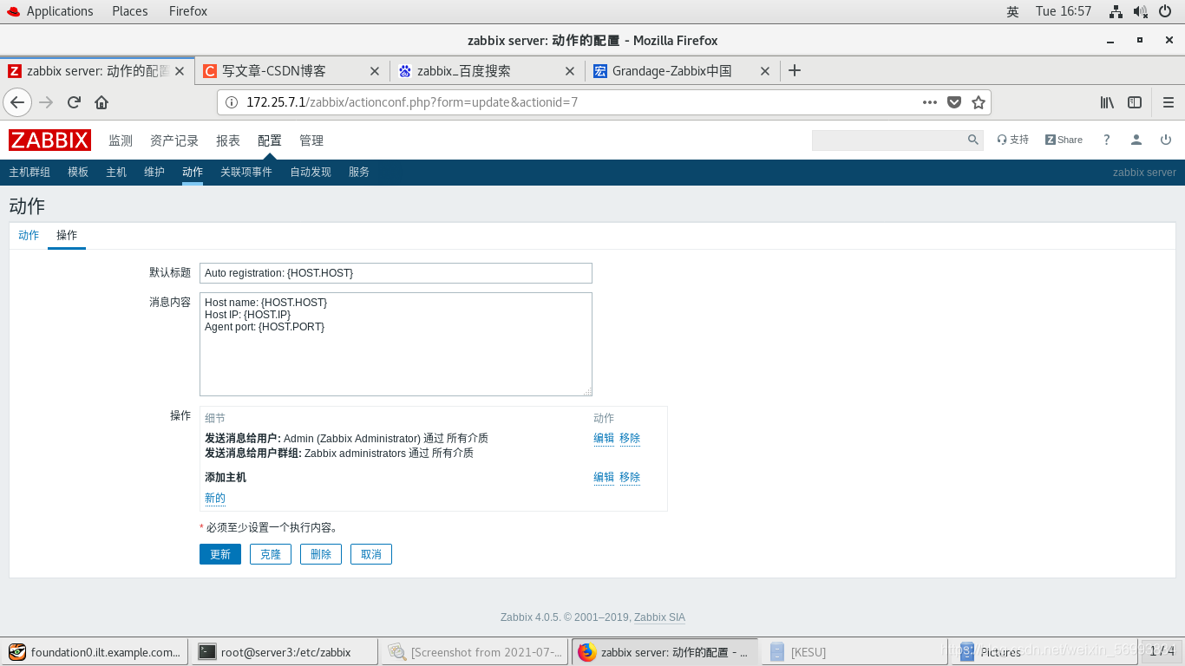Add a new operation via 新的 link
1185x666 pixels.
click(215, 499)
